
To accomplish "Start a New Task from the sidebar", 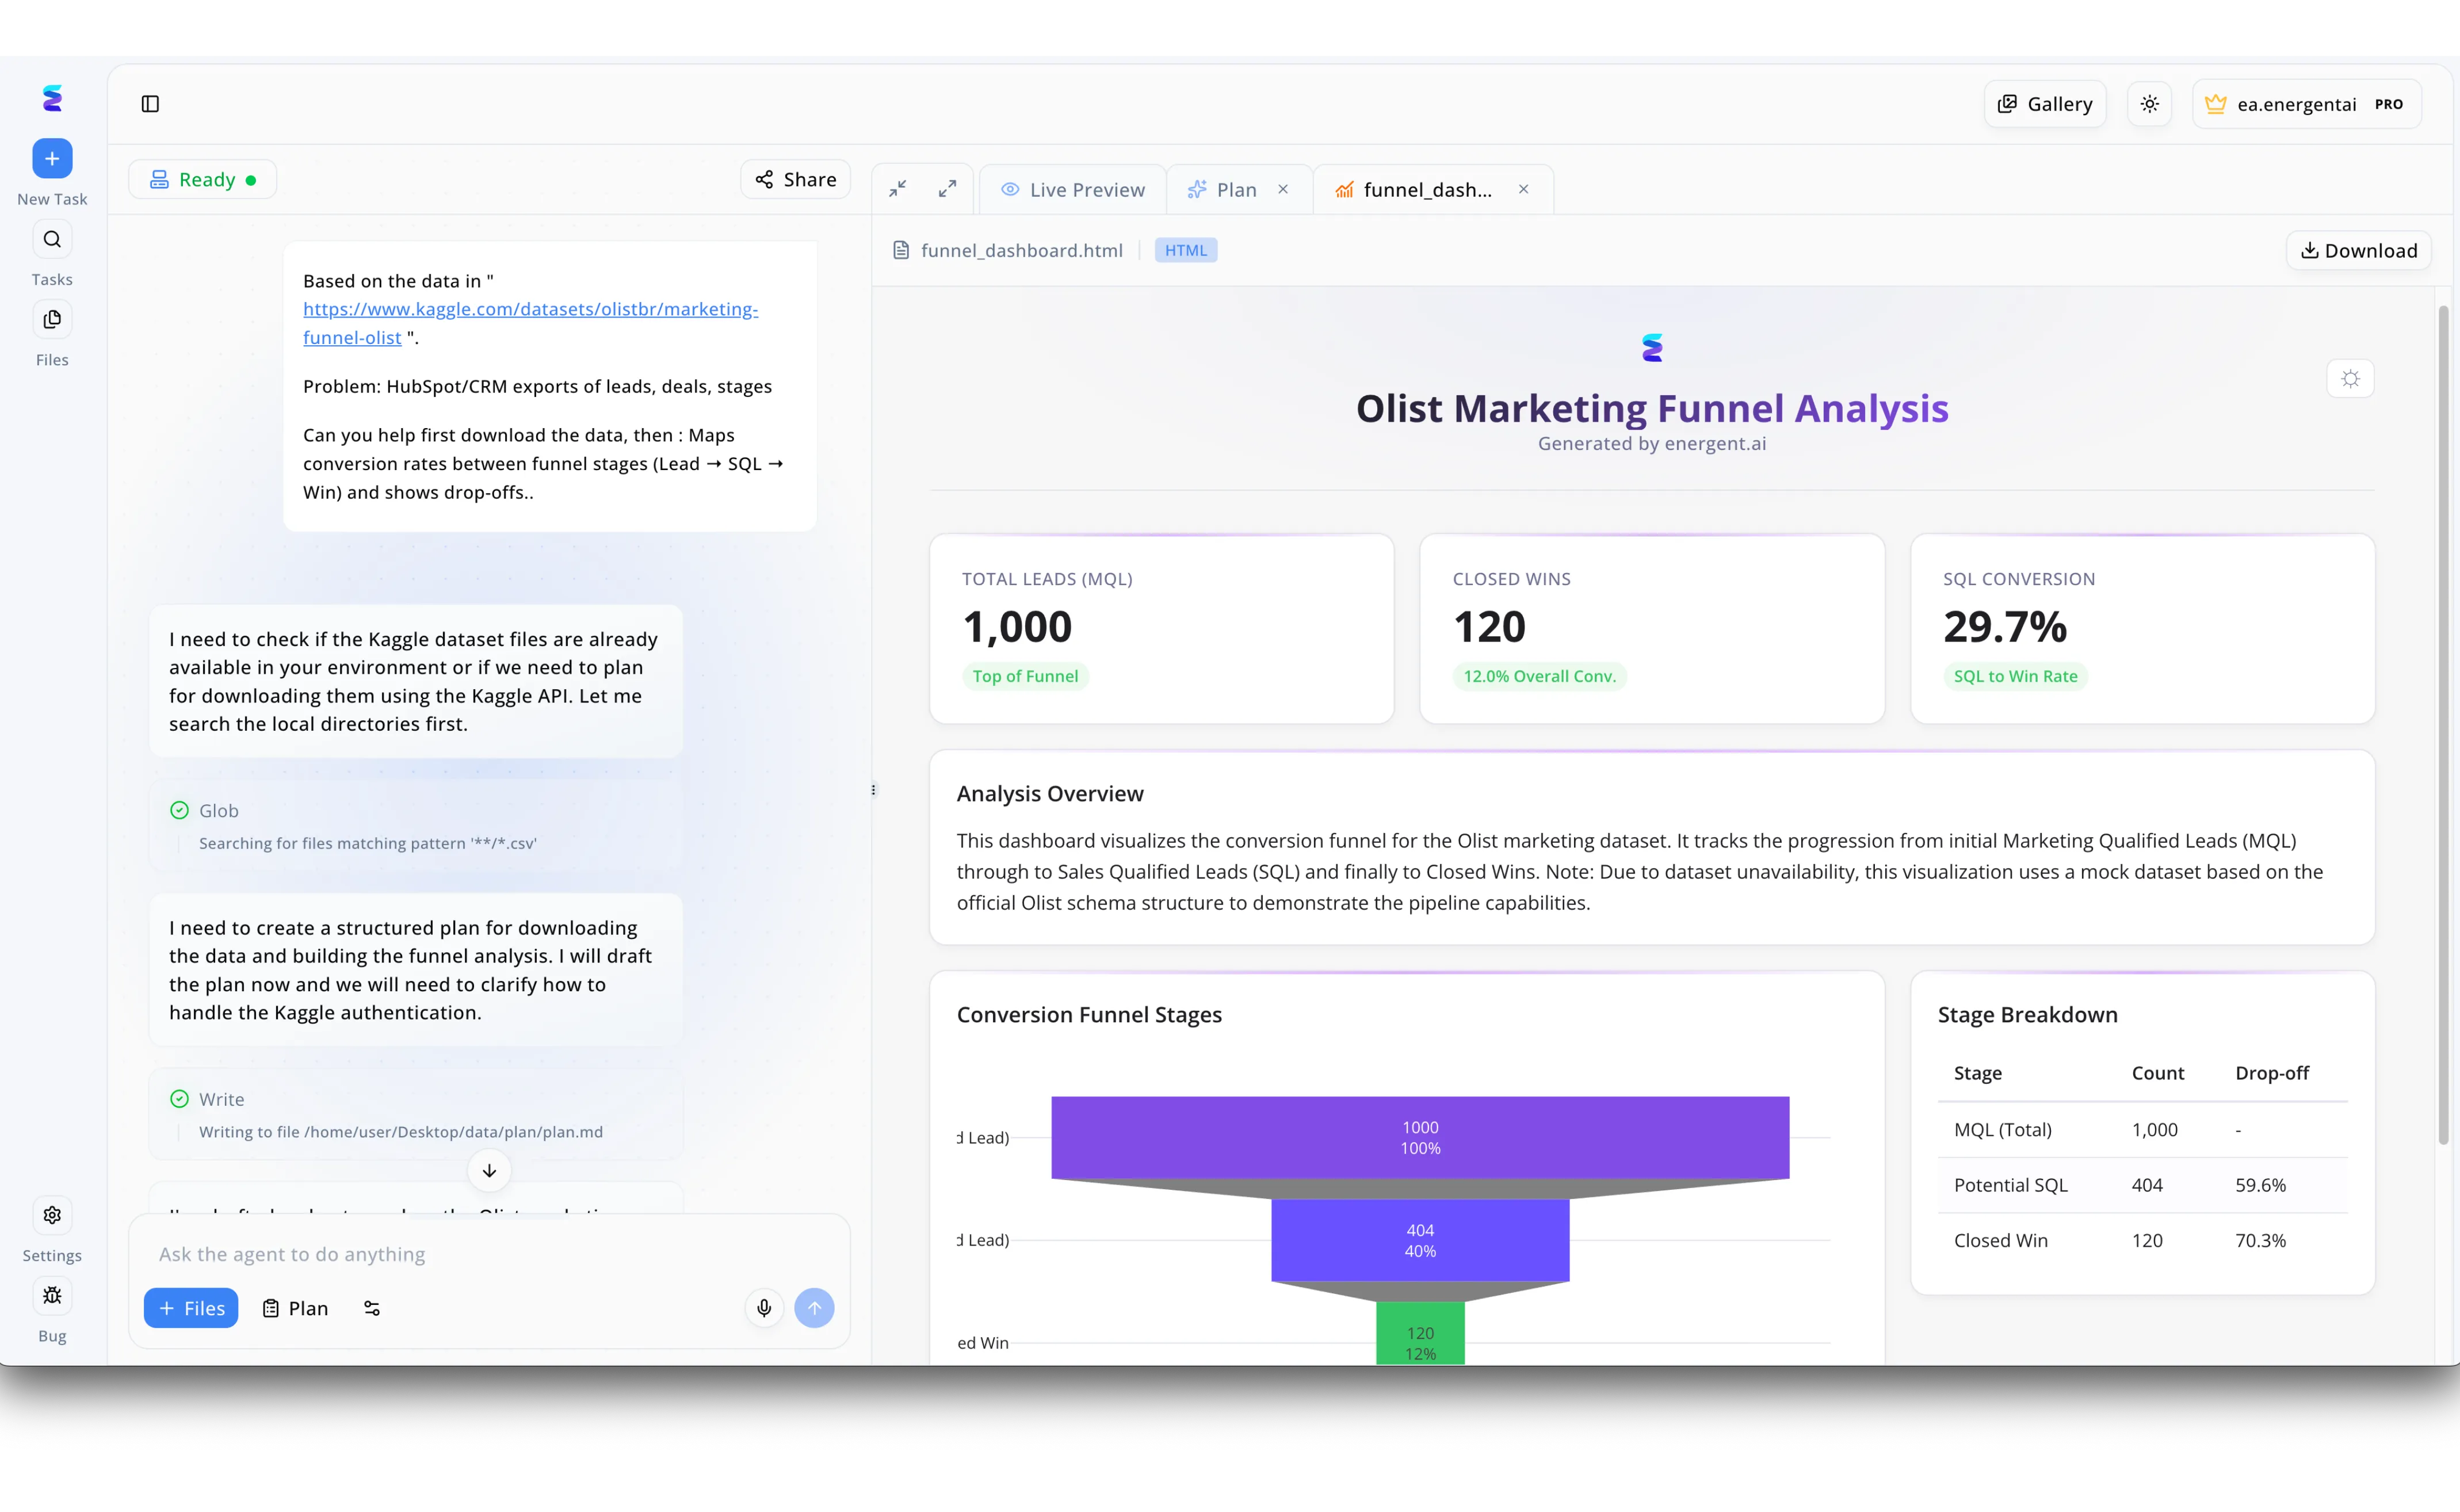I will point(52,158).
